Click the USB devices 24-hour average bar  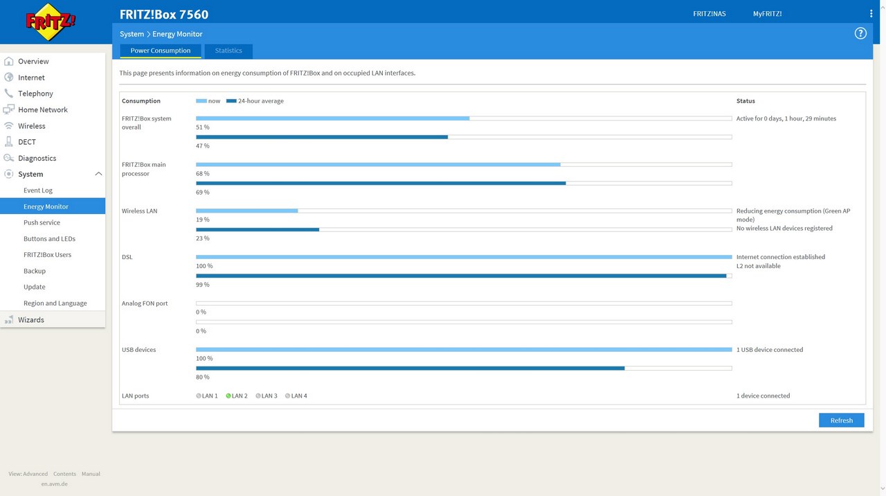coord(464,369)
